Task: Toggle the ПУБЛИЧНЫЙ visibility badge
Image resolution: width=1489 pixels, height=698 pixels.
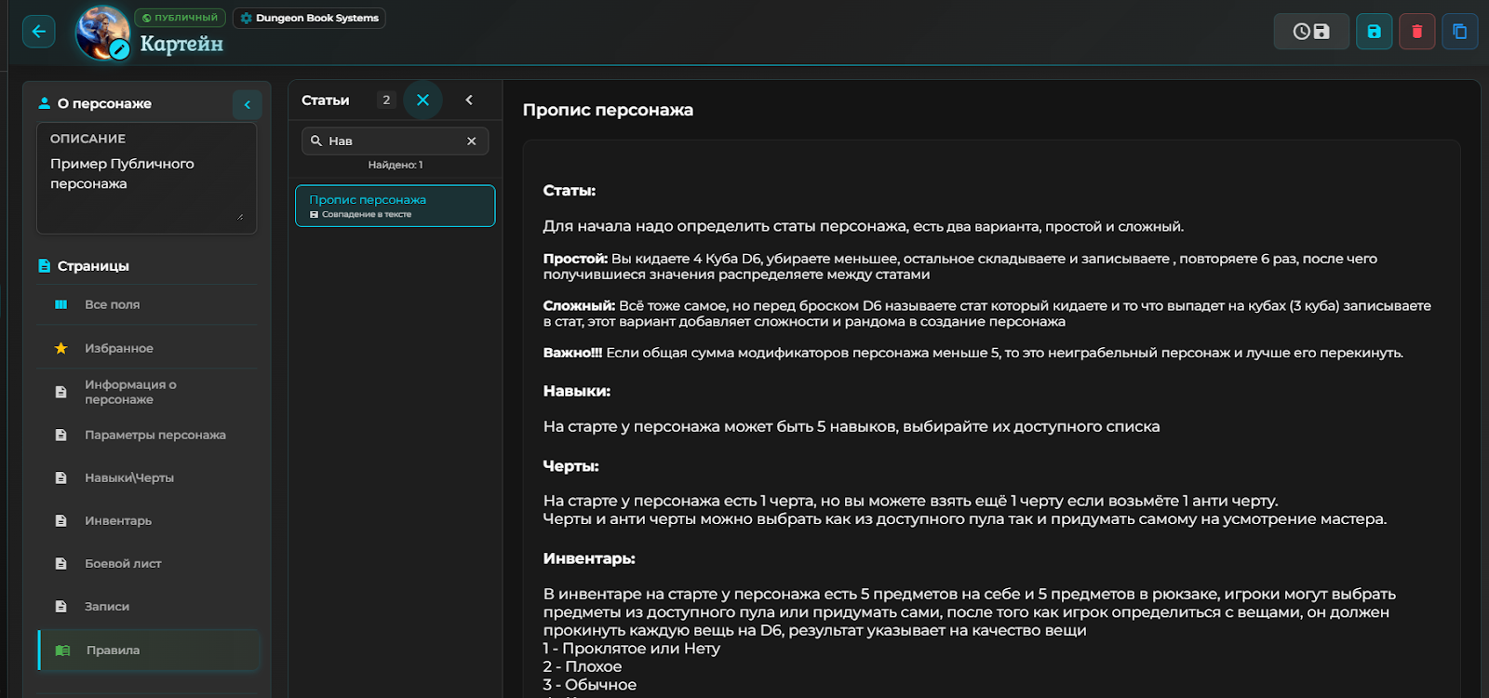Action: [x=181, y=18]
